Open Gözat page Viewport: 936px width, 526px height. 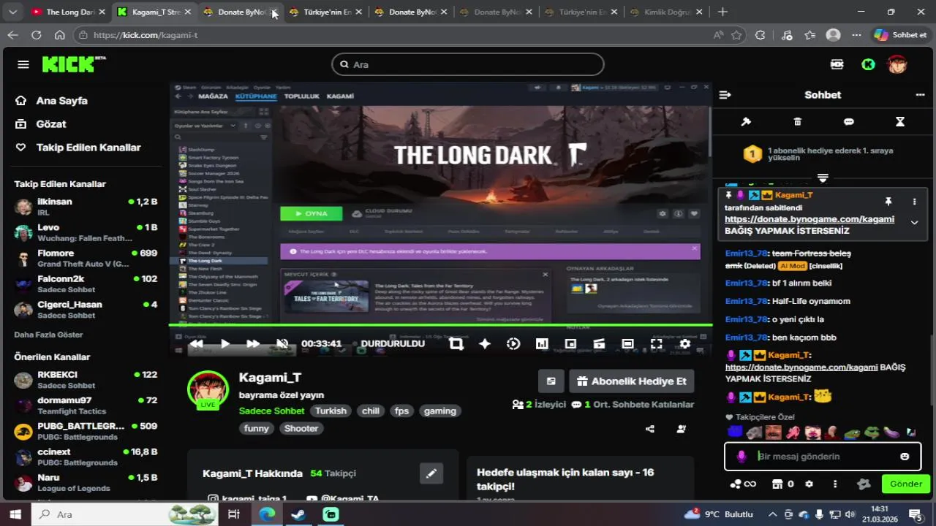pos(50,124)
